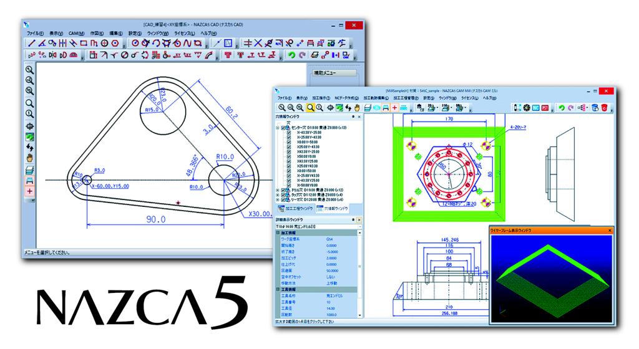The height and width of the screenshot is (349, 639).
Task: Open the ヘルプ(H) menu in CAM window
Action: (x=489, y=98)
